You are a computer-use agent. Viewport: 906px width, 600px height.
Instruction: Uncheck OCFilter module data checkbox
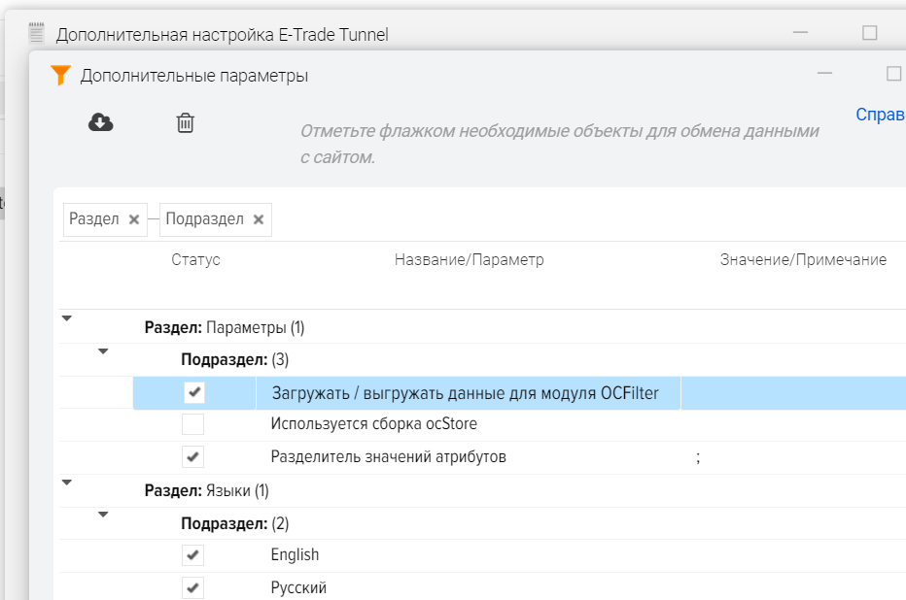tap(193, 392)
